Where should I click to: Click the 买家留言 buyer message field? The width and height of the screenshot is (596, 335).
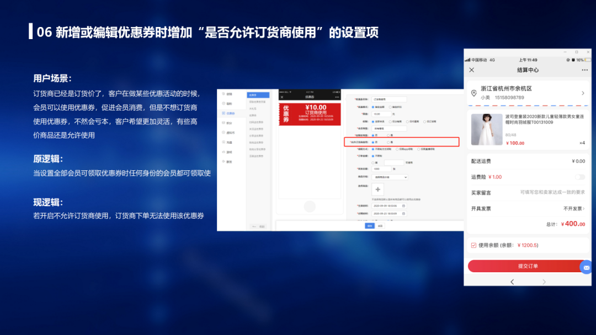click(x=552, y=193)
